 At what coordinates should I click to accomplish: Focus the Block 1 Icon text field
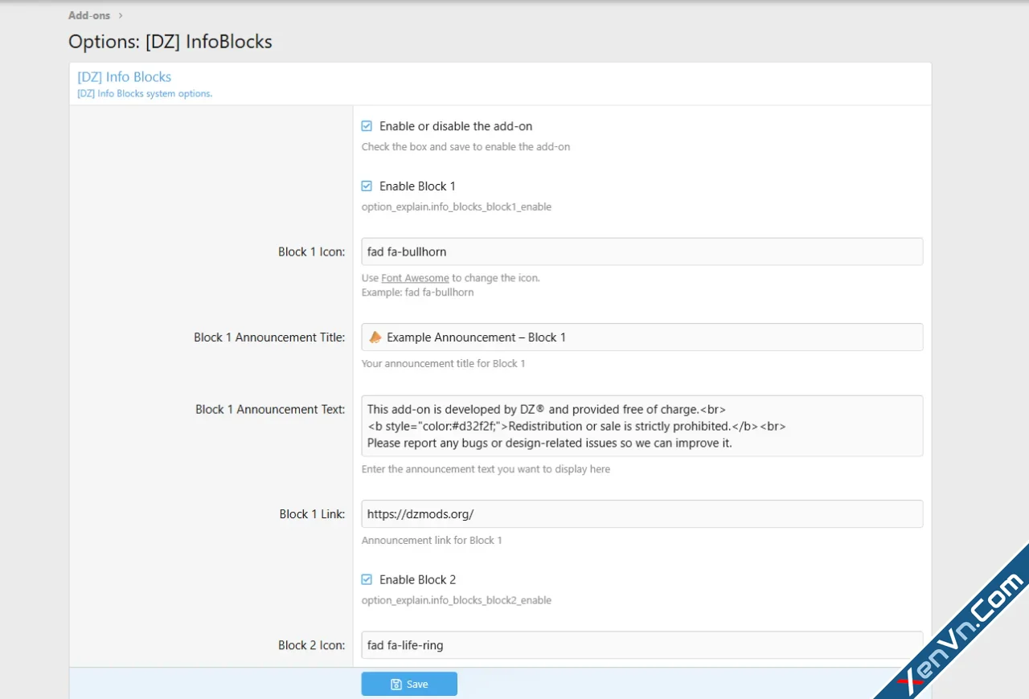click(x=642, y=251)
